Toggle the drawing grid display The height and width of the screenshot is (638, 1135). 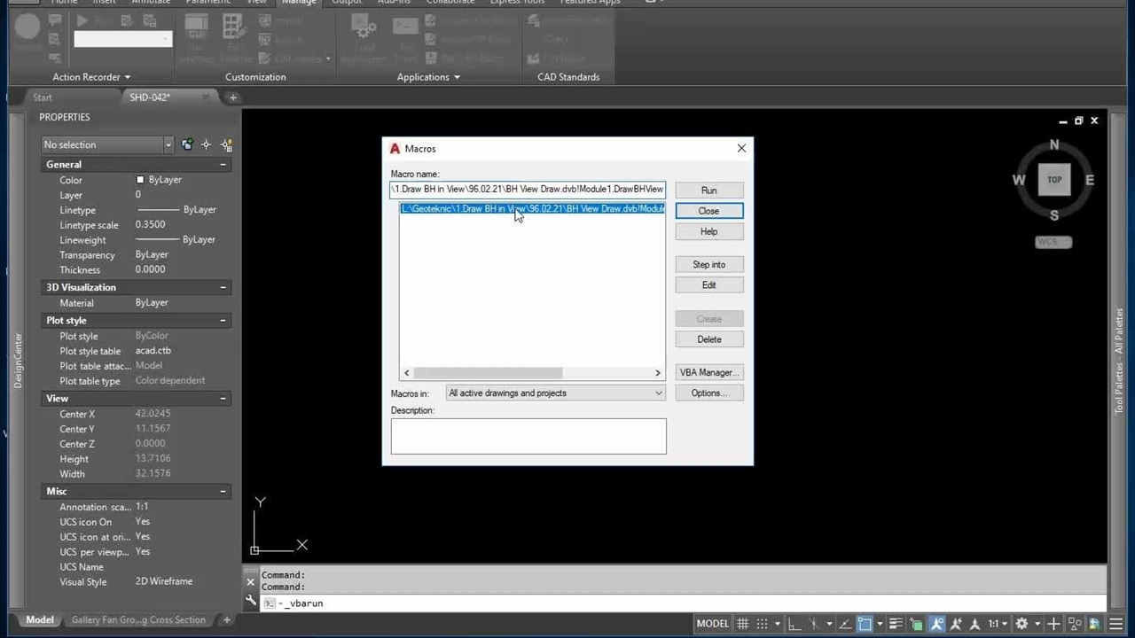(743, 624)
